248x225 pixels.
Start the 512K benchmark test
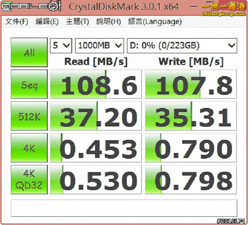pos(29,117)
